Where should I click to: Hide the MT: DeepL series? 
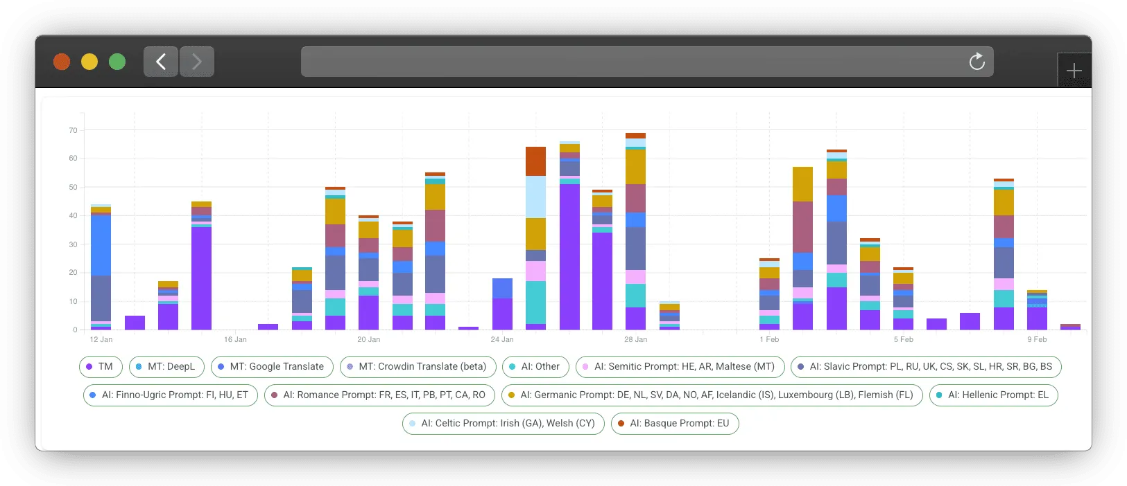[166, 367]
